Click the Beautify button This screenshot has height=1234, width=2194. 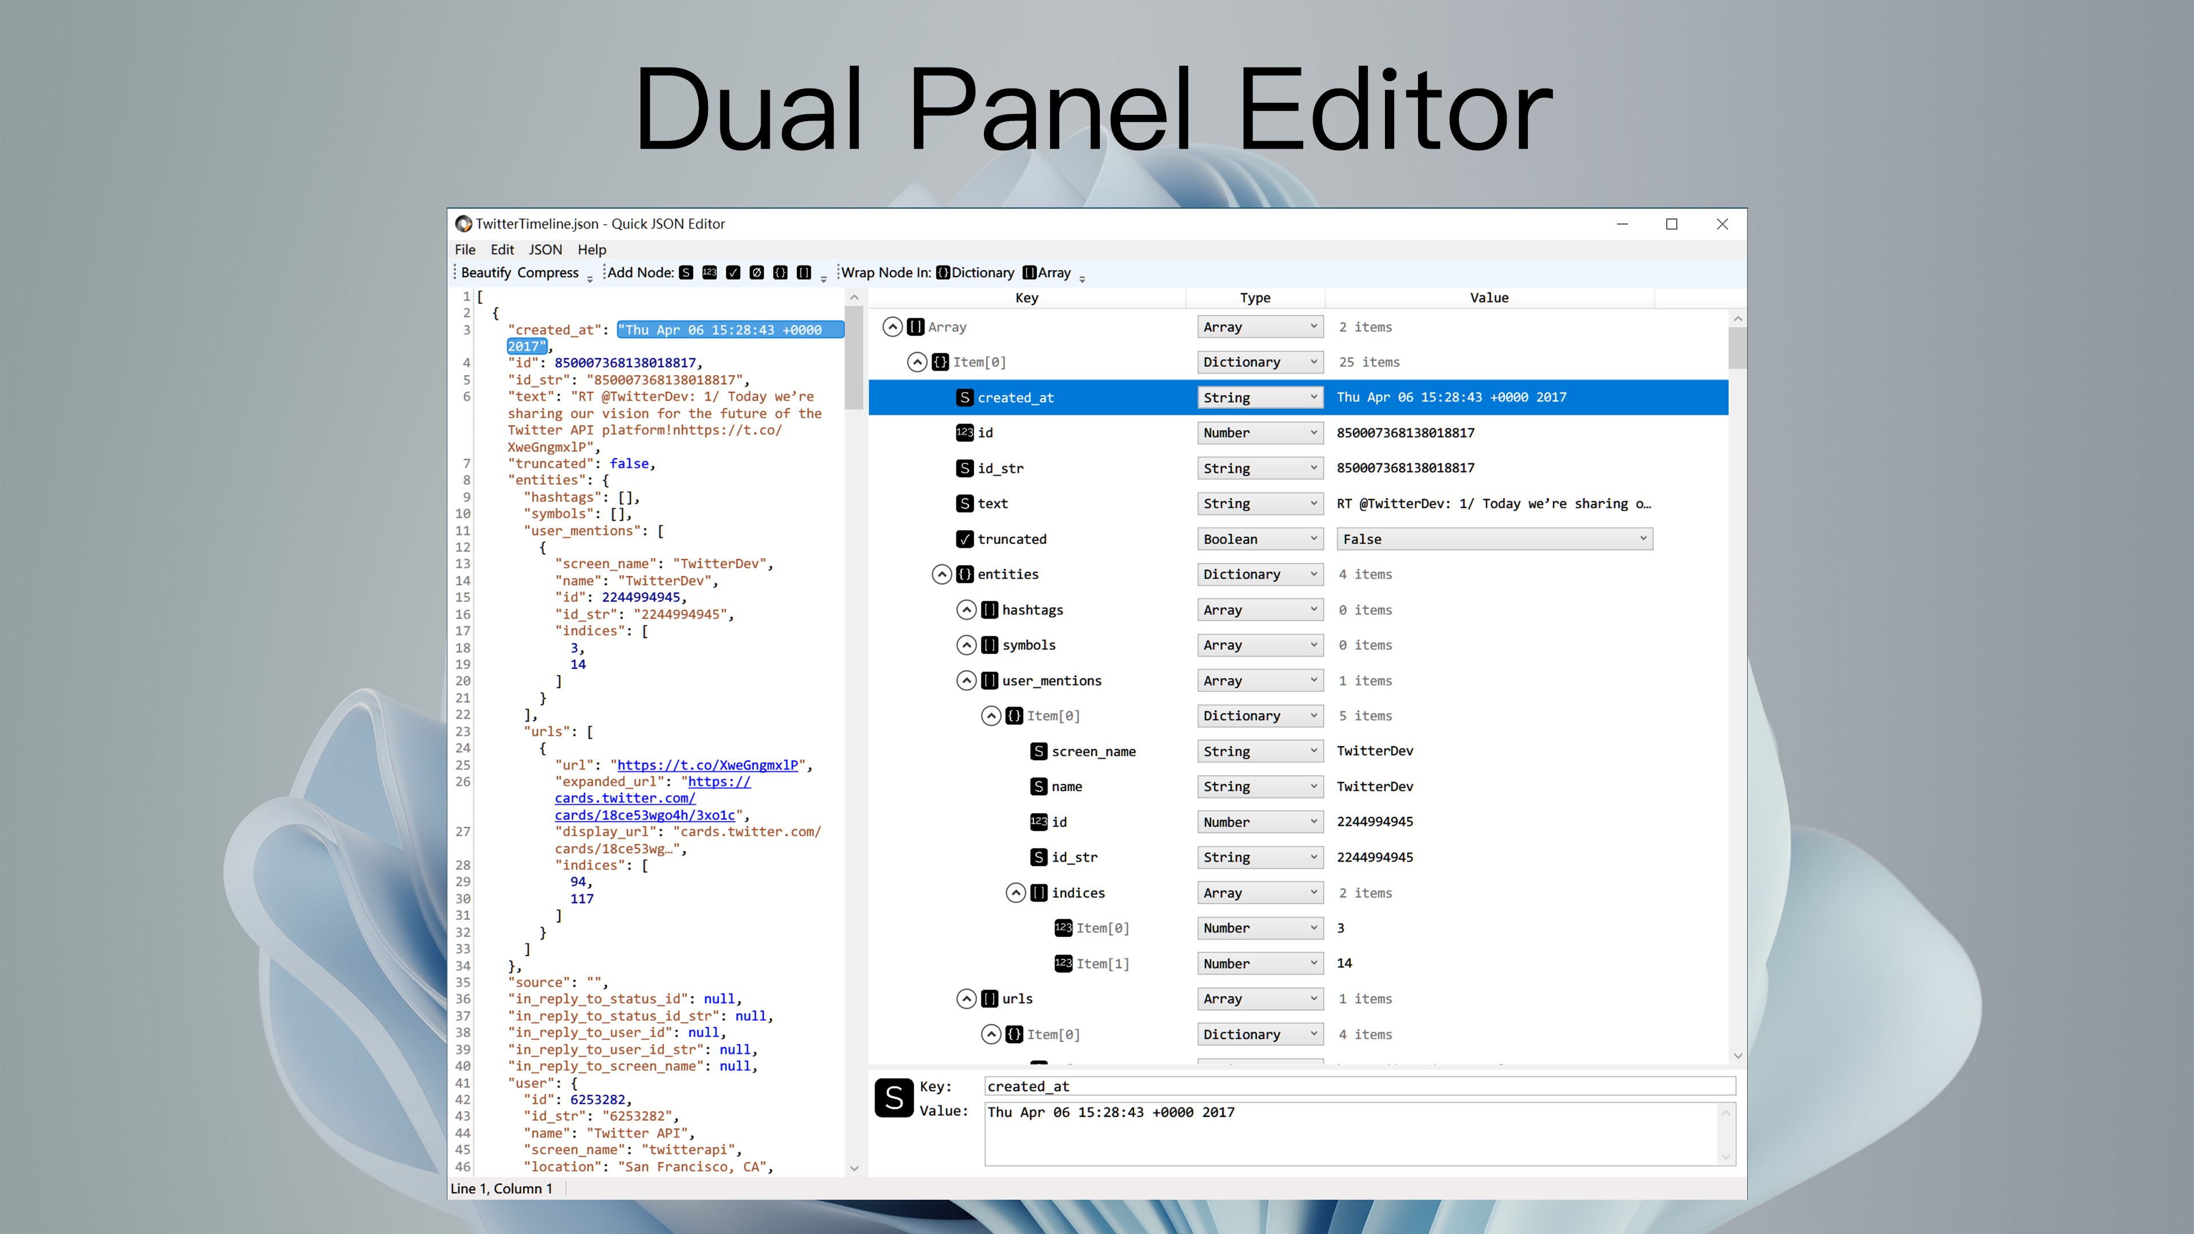tap(486, 273)
